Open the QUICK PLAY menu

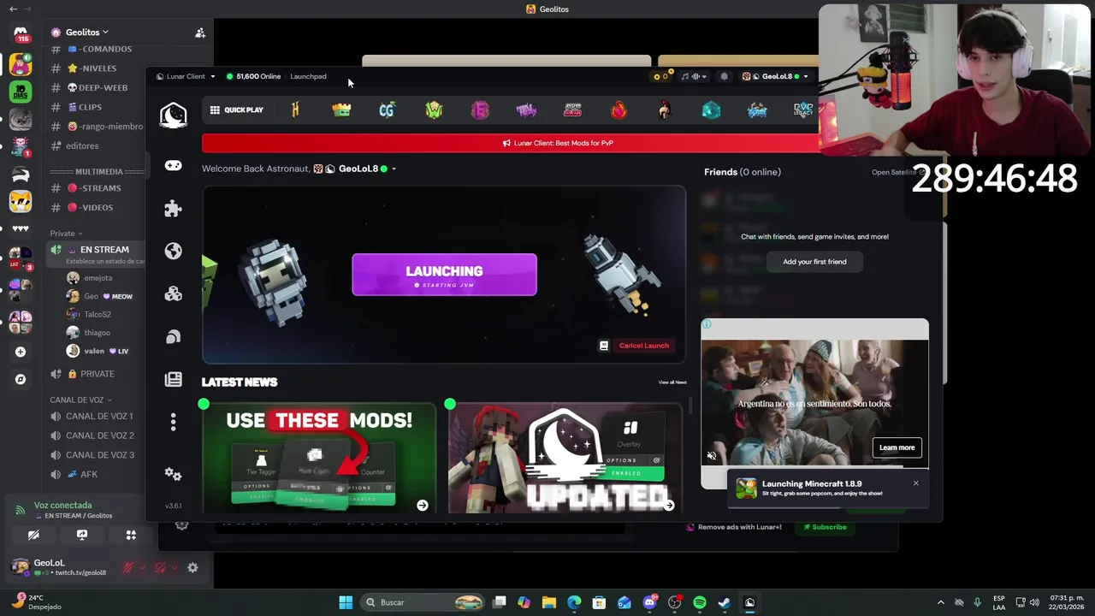[x=237, y=110]
